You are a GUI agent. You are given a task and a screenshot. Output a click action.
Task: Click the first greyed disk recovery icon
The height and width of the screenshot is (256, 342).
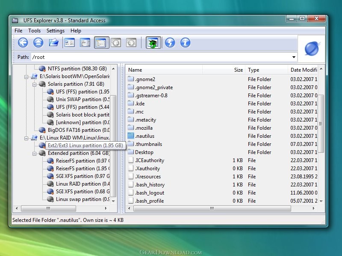pyautogui.click(x=116, y=43)
